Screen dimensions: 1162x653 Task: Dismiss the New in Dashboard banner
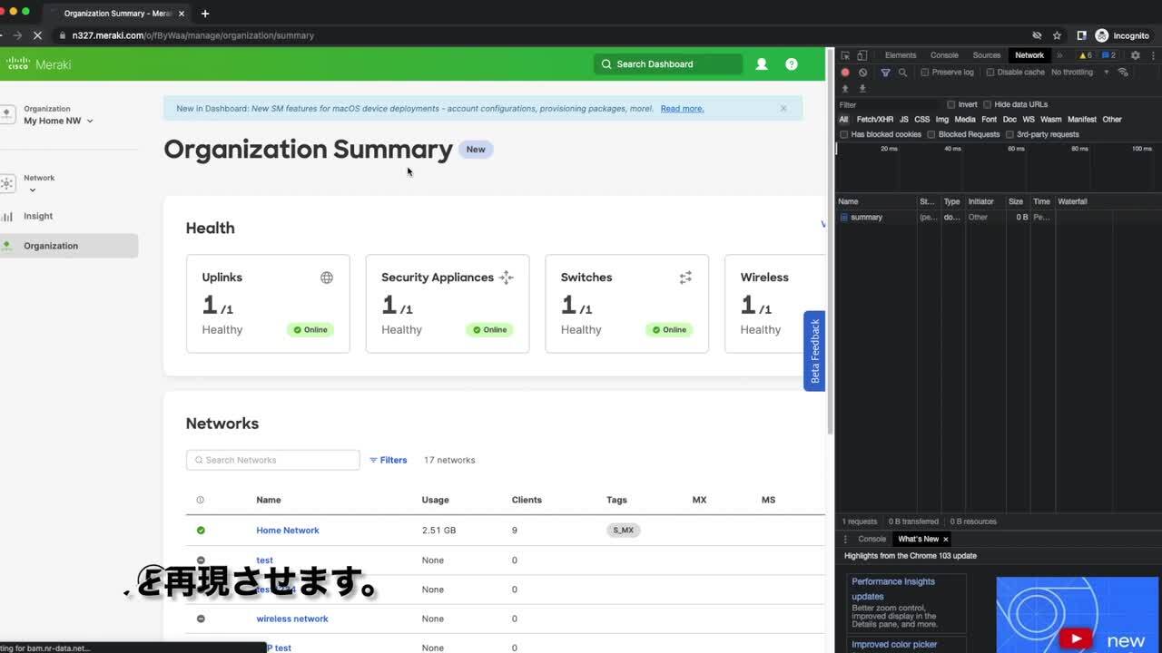tap(783, 108)
